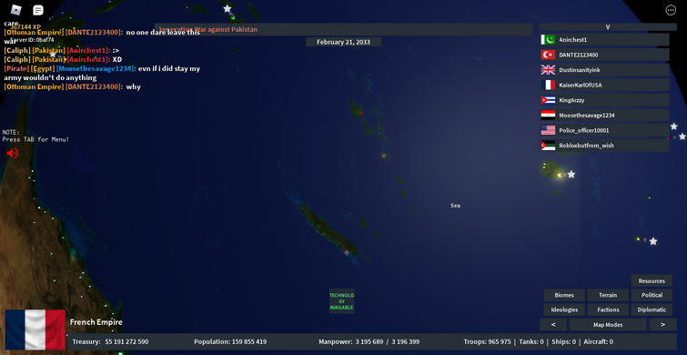Switch to the Political map mode
687x355 pixels.
(652, 295)
